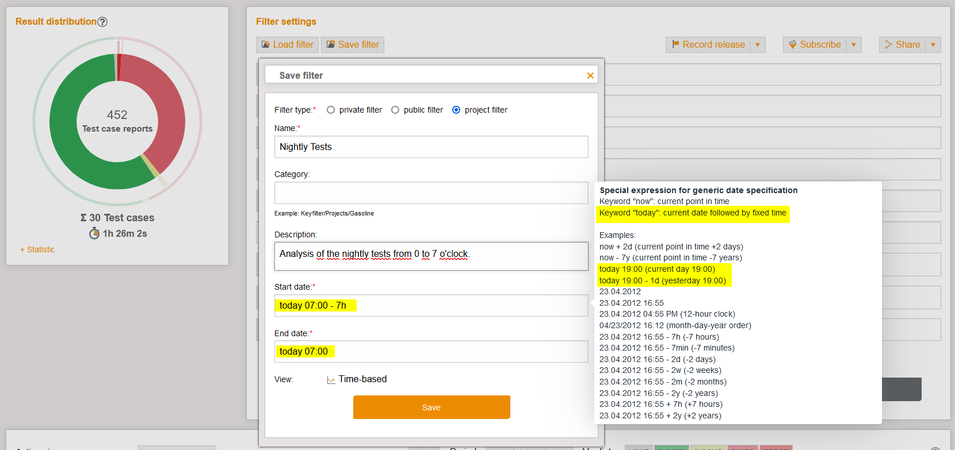Select the public filter radio button

coord(395,110)
